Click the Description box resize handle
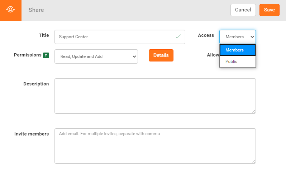The height and width of the screenshot is (178, 286). point(254,112)
